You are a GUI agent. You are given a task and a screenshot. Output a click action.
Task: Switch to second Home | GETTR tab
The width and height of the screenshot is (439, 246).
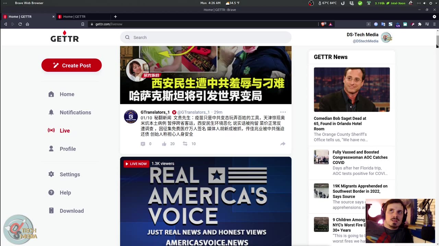(x=83, y=16)
